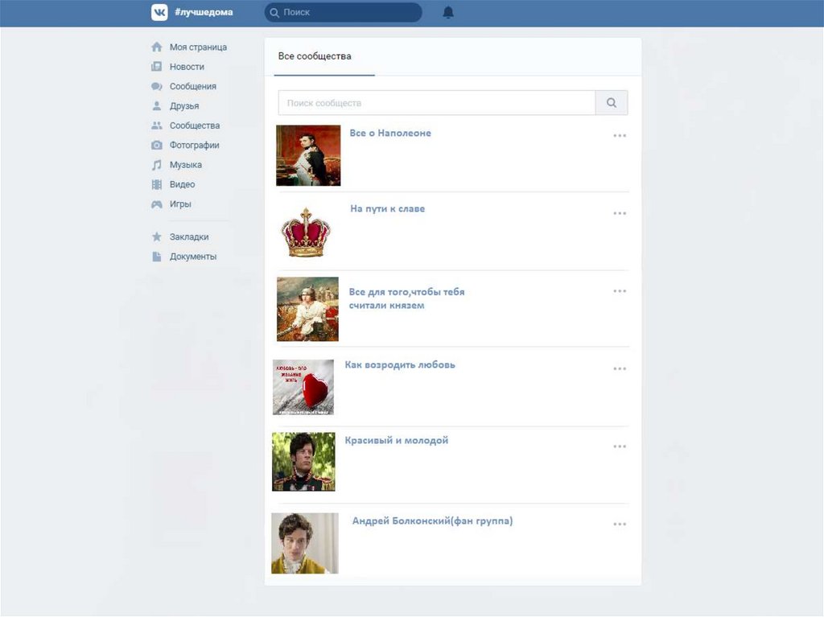Open the Все о Наполеоне community link
This screenshot has width=824, height=617.
click(390, 133)
